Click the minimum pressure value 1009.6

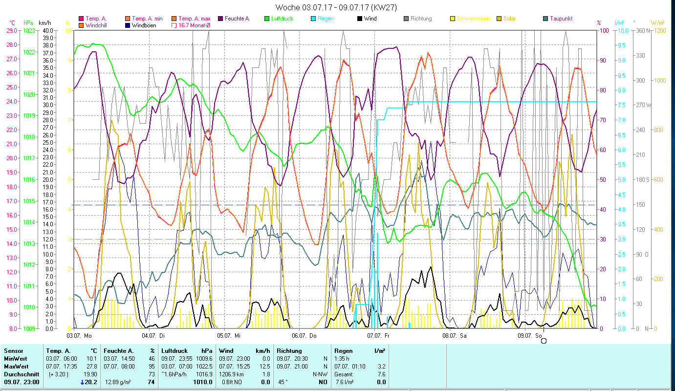tap(204, 358)
